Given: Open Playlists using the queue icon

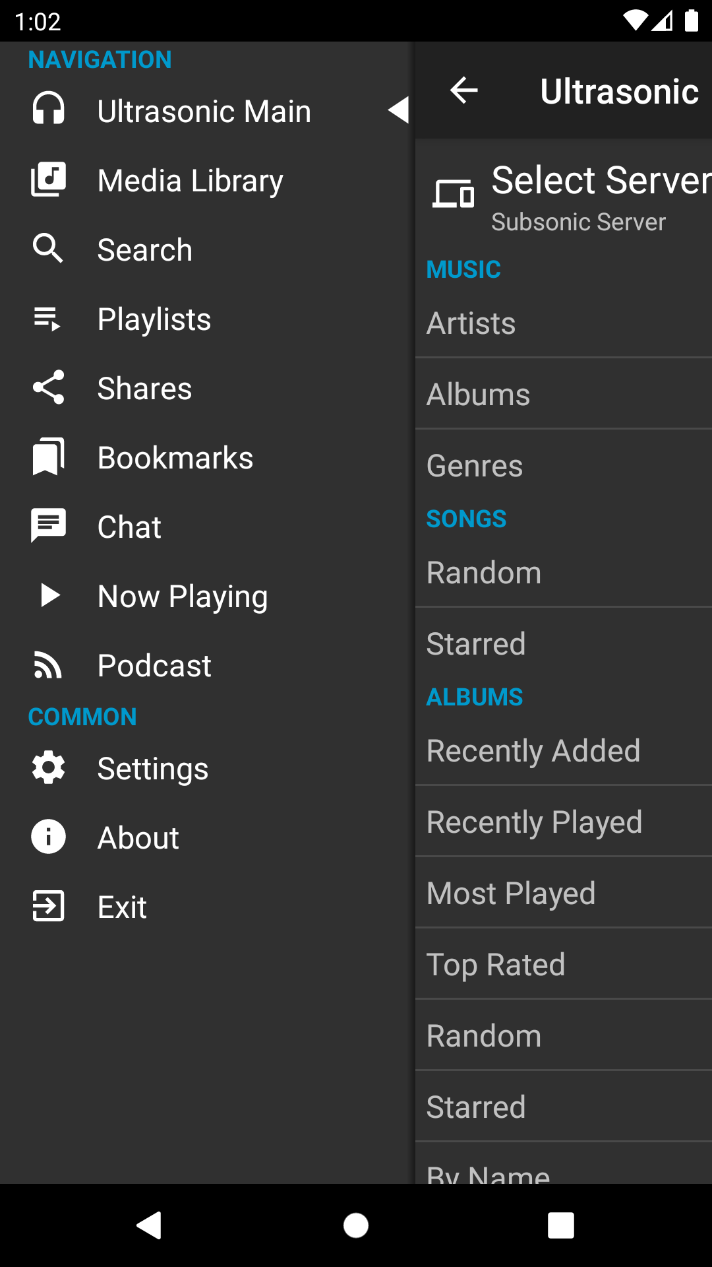Looking at the screenshot, I should pos(48,319).
